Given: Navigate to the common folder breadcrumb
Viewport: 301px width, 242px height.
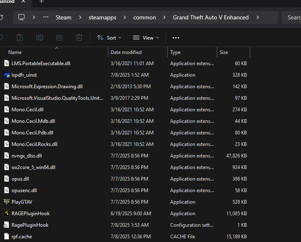Looking at the screenshot, I should (145, 17).
